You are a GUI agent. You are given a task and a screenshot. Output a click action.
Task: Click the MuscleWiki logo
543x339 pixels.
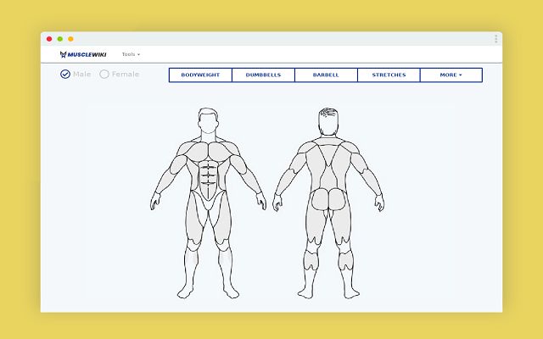click(x=83, y=54)
